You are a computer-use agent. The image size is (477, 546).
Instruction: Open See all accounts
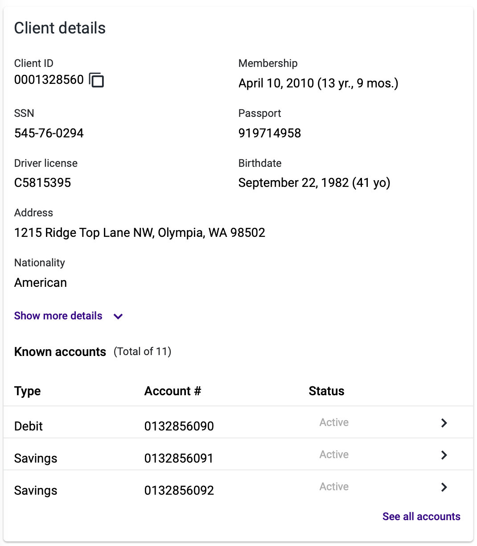click(x=421, y=516)
